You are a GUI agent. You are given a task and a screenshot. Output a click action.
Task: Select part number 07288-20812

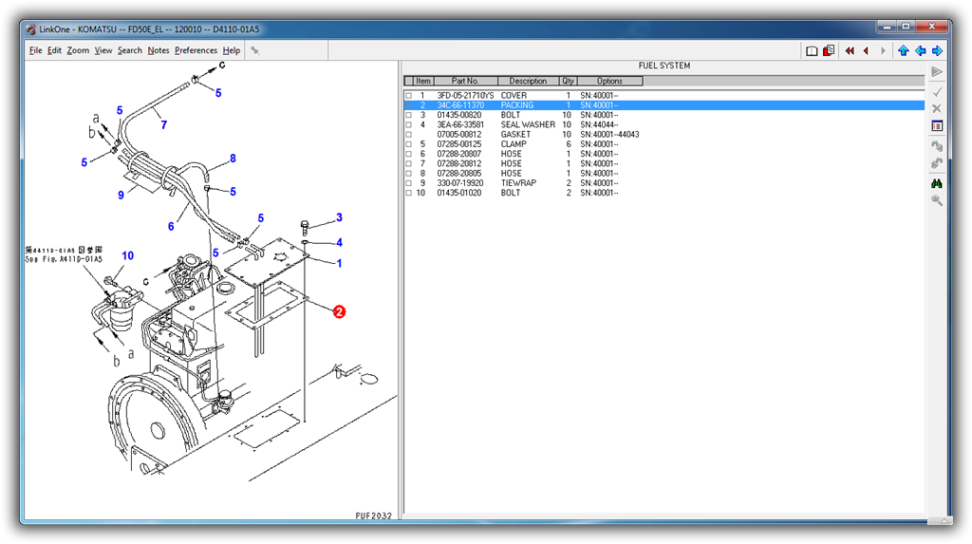(x=459, y=163)
